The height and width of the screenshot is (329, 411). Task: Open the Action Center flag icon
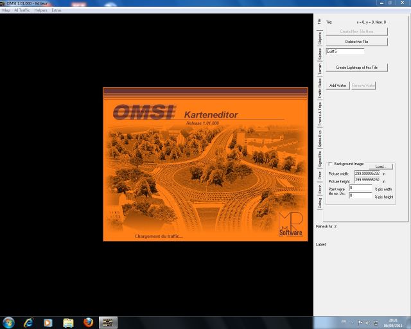(x=360, y=323)
